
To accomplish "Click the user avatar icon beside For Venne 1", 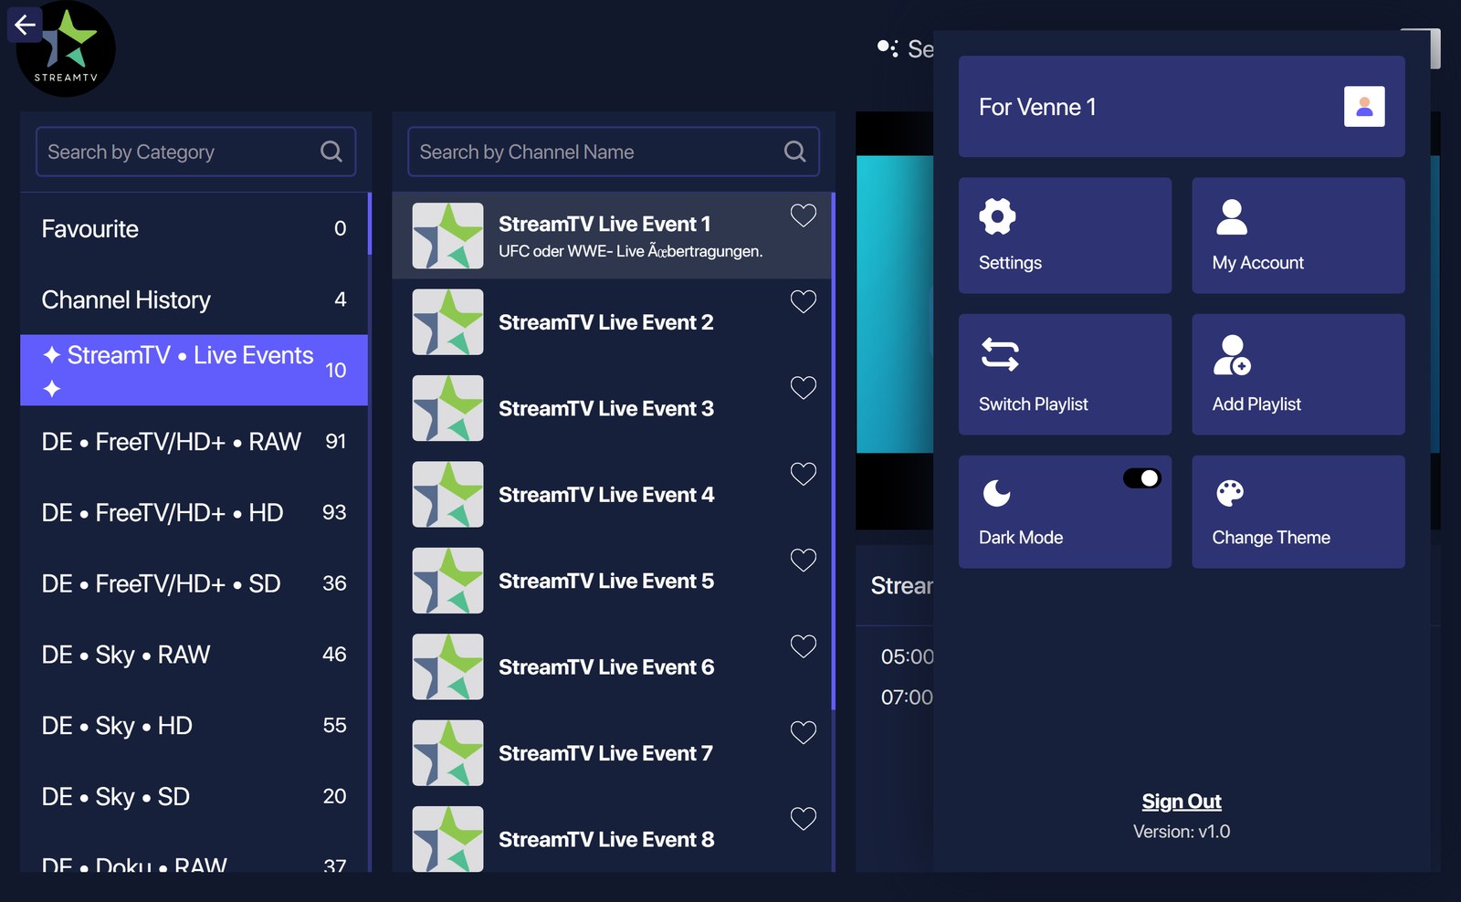I will pos(1364,107).
